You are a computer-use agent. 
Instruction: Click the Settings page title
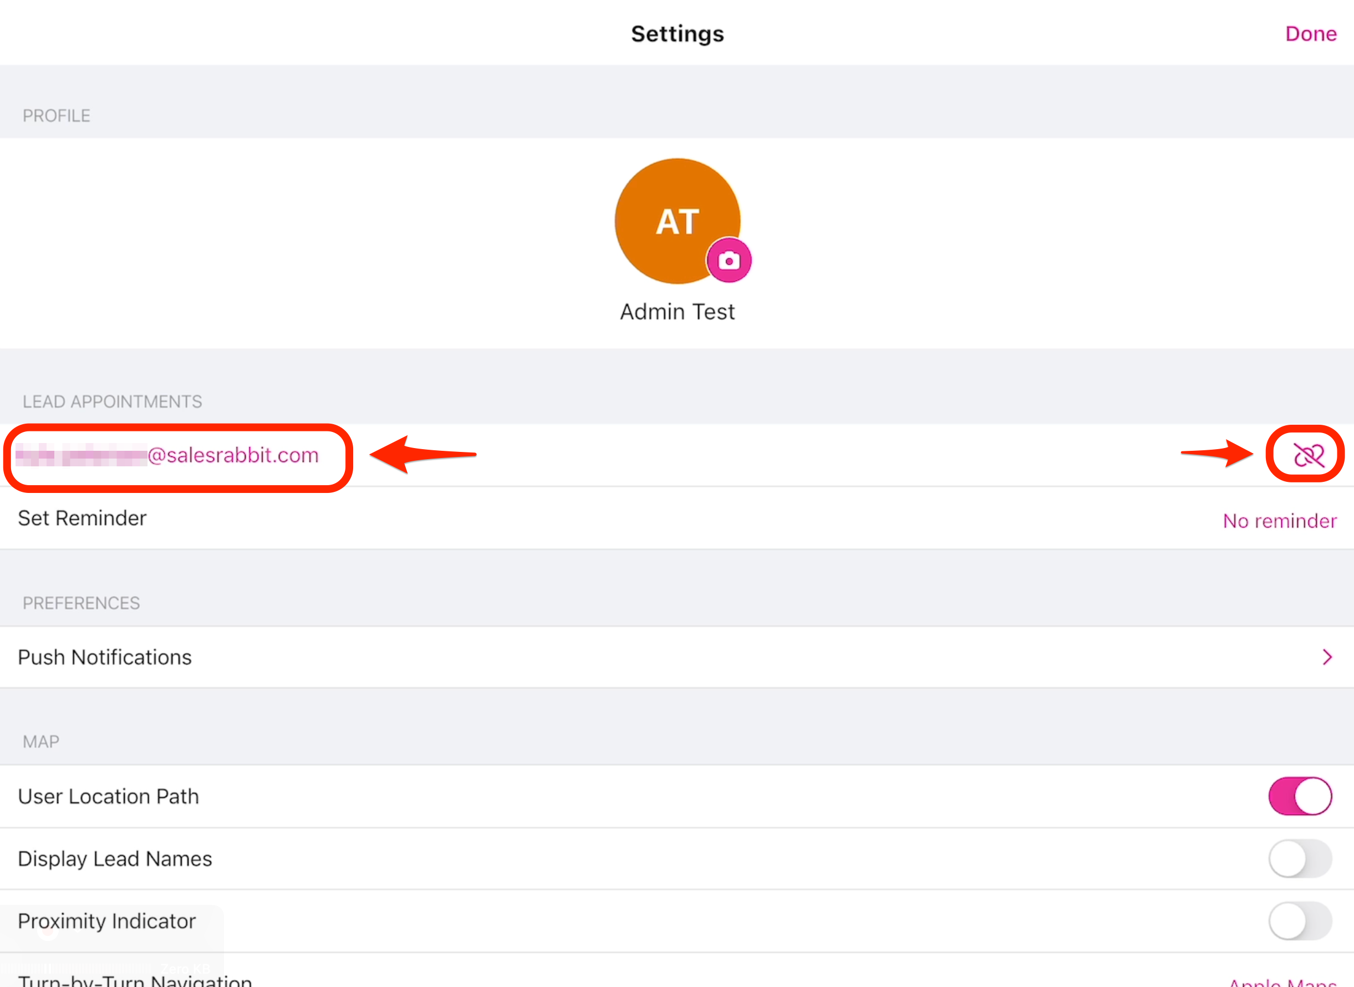(676, 34)
